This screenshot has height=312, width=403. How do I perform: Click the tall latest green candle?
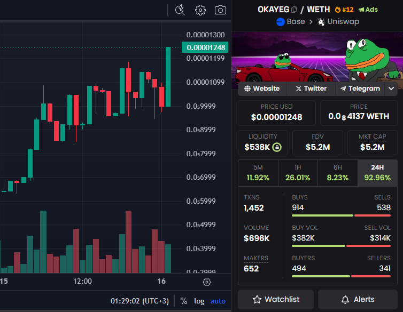[x=168, y=77]
